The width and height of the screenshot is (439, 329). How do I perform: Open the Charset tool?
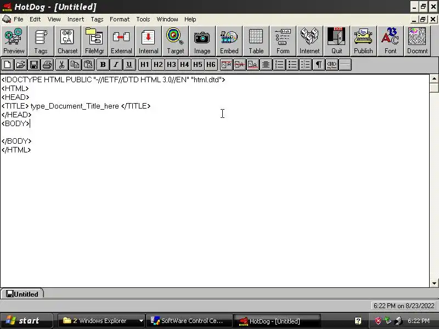tap(67, 41)
